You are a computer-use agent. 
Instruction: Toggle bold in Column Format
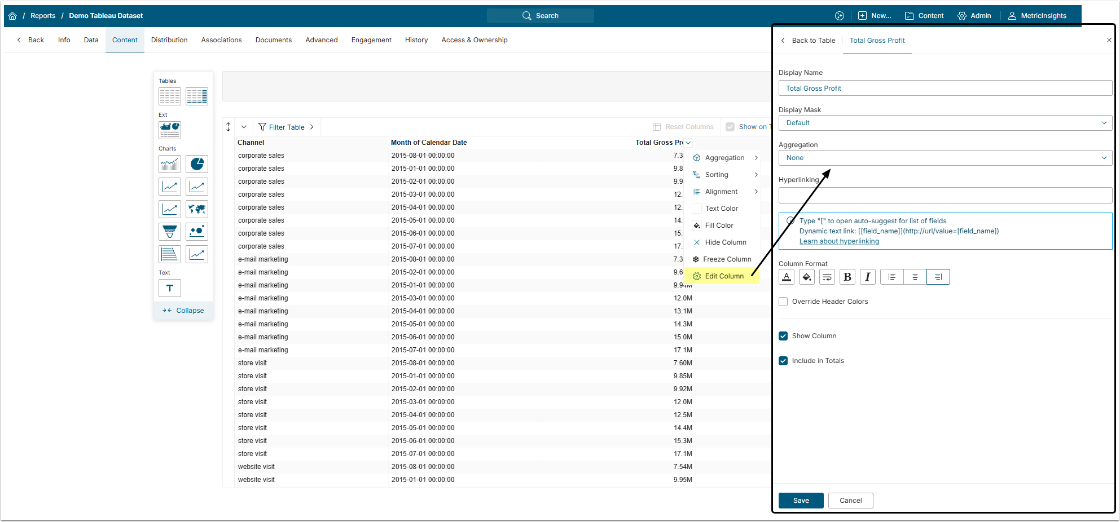tap(847, 277)
